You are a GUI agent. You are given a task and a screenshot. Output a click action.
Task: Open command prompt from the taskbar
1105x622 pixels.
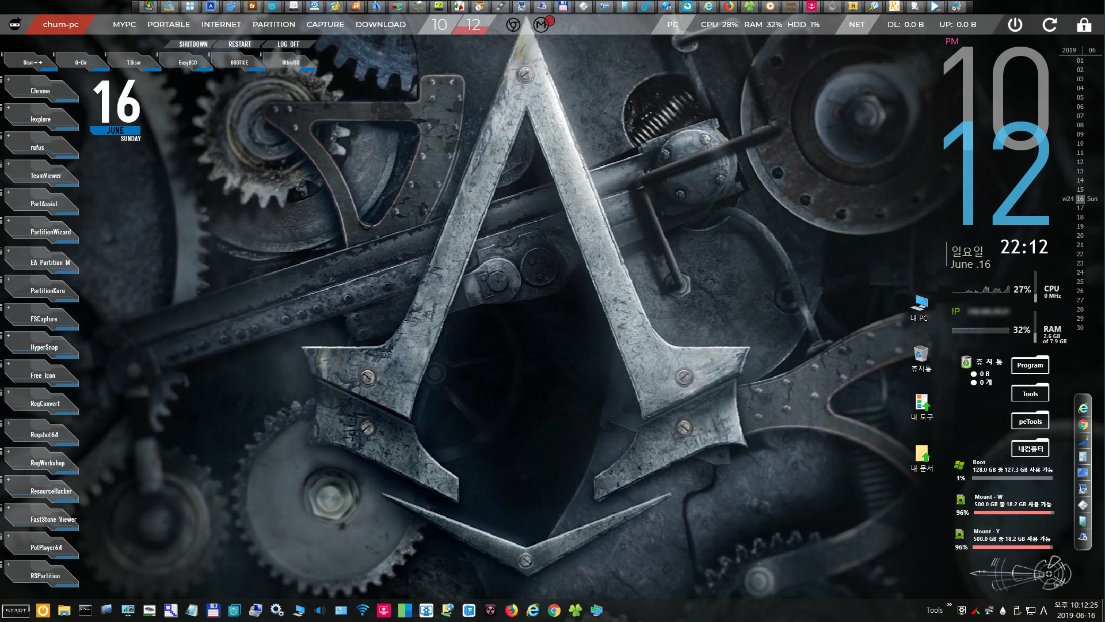[x=85, y=610]
